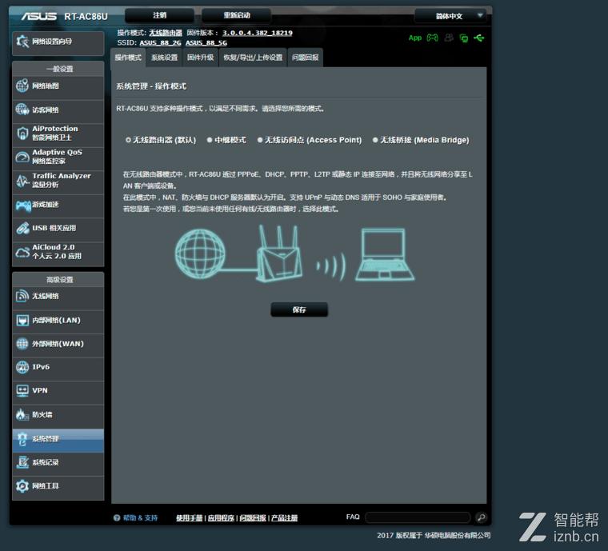Image resolution: width=608 pixels, height=551 pixels.
Task: Click the 注销 logout button
Action: coord(159,15)
